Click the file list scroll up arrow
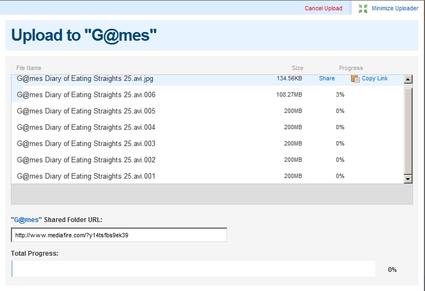 (x=408, y=79)
